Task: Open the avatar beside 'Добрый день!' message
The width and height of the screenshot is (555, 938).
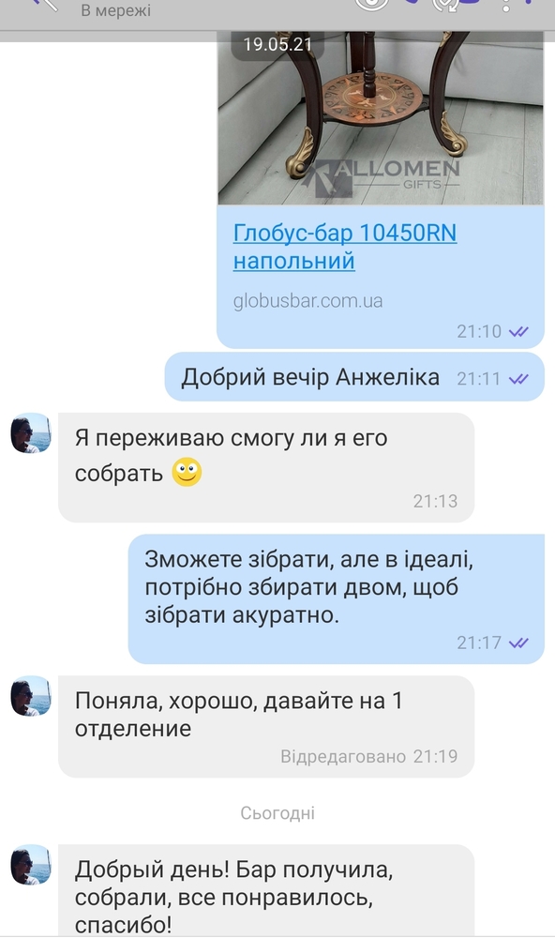Action: click(x=31, y=865)
